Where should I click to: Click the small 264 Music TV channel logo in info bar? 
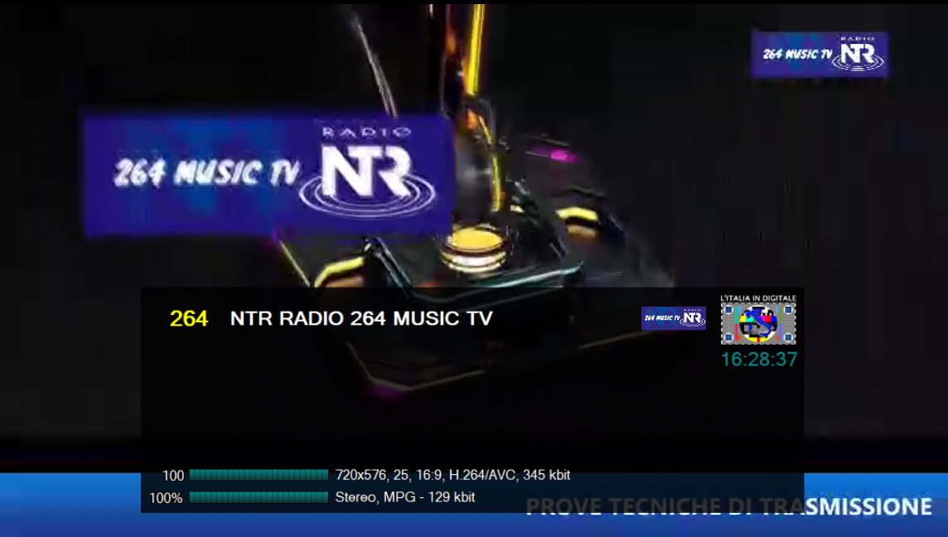pyautogui.click(x=674, y=318)
